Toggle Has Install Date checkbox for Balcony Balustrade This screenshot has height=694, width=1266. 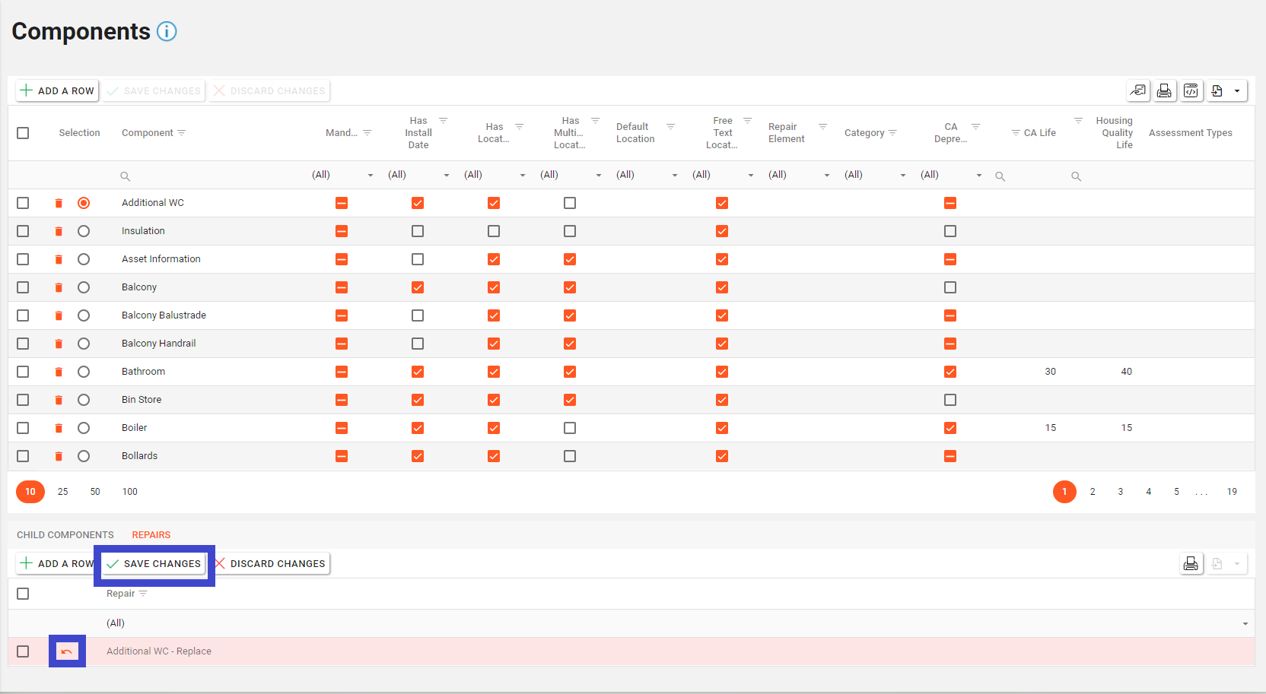tap(418, 315)
